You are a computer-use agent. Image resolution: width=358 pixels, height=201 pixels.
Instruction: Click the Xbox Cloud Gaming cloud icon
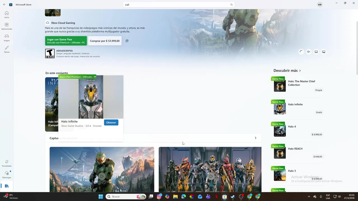pos(48,23)
